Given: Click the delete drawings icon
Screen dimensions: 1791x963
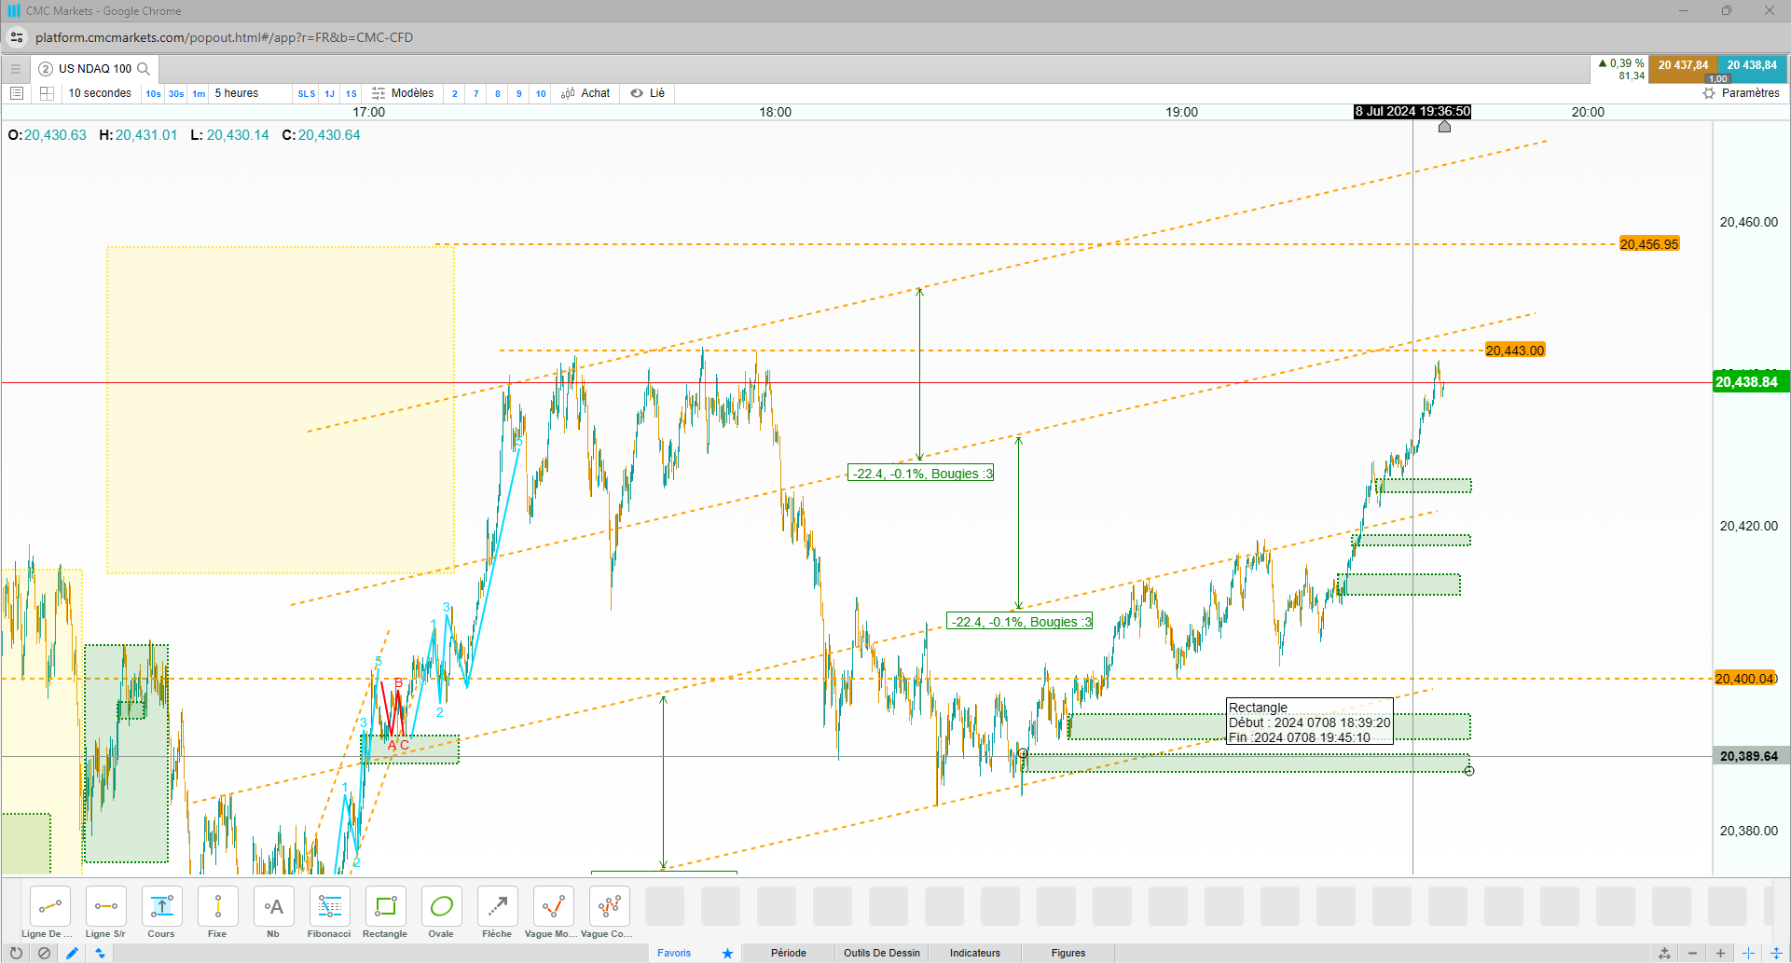Looking at the screenshot, I should click(x=44, y=953).
